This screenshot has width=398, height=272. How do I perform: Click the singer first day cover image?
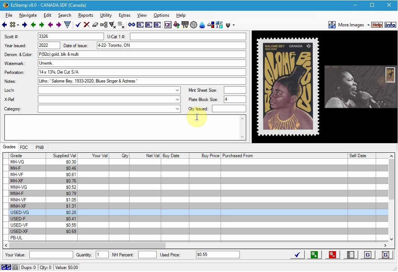361,87
